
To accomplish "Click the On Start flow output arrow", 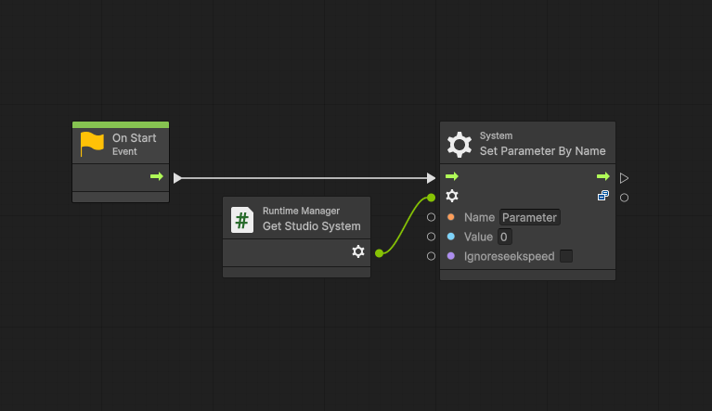I will [156, 176].
